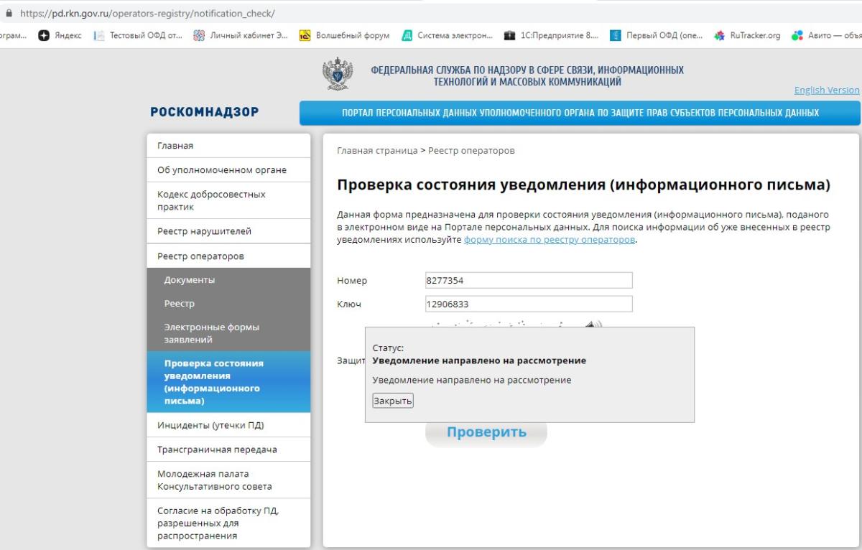The height and width of the screenshot is (550, 862).
Task: Play the captcha audio speaker icon
Action: [x=592, y=324]
